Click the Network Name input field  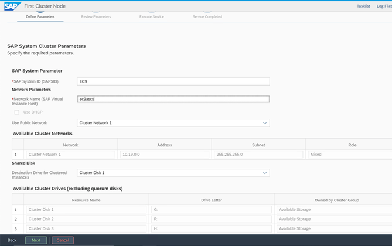(x=173, y=99)
